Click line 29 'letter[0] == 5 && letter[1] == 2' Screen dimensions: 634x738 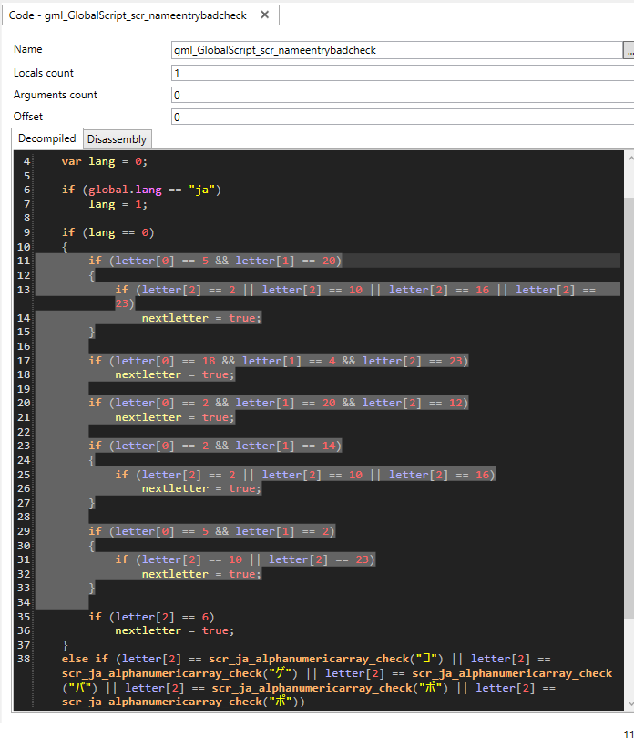(221, 531)
